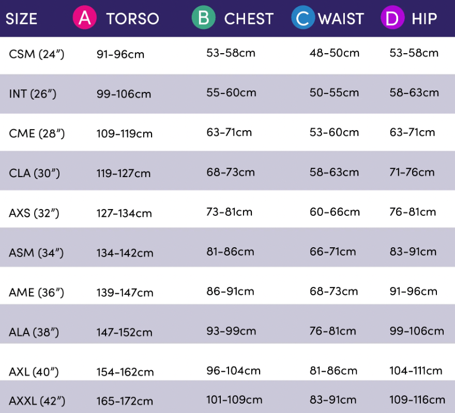Select the AXL (40") size label
Image resolution: width=455 pixels, height=413 pixels.
coord(34,372)
